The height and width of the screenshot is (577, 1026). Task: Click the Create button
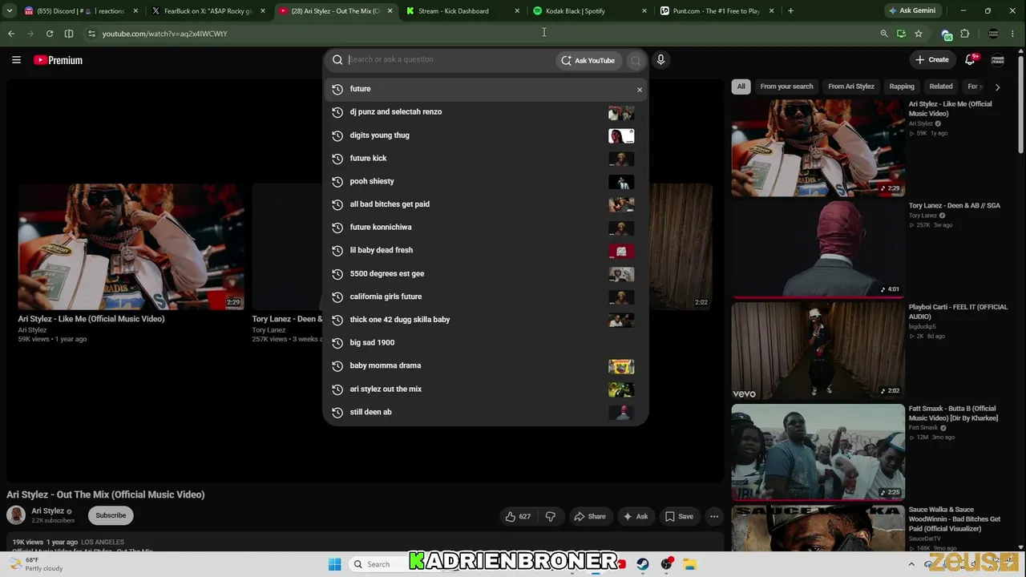(932, 60)
